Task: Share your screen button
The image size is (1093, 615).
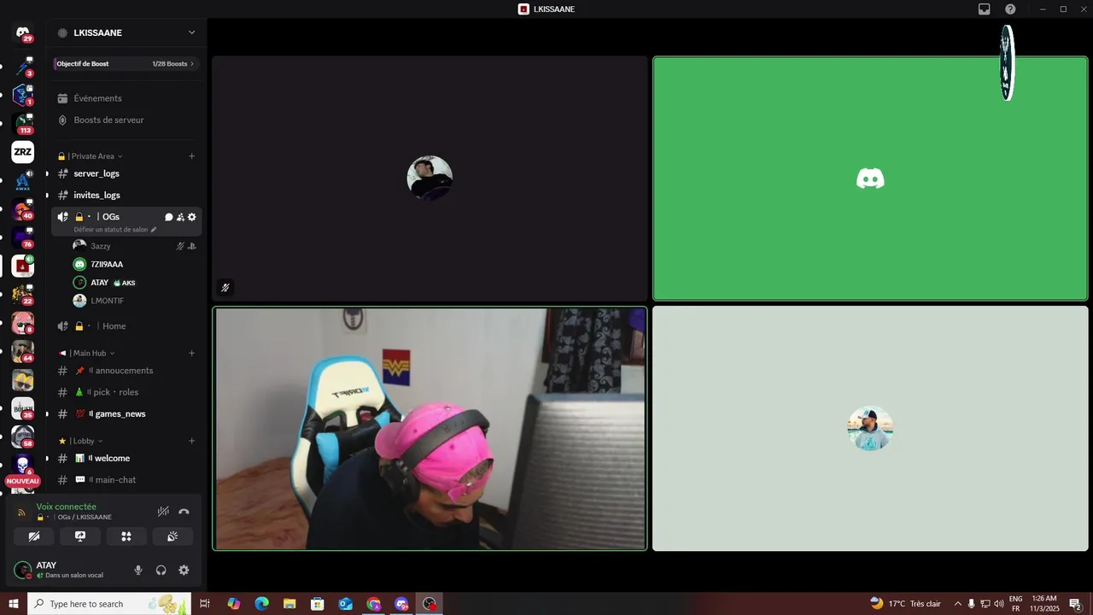Action: [x=80, y=536]
